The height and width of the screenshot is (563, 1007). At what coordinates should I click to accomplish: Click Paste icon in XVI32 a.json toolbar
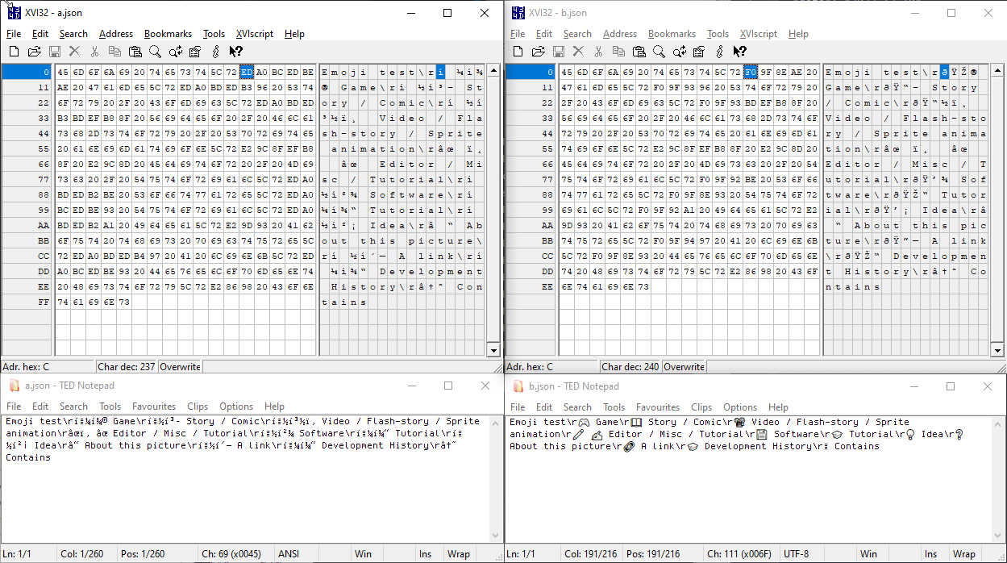pos(135,52)
